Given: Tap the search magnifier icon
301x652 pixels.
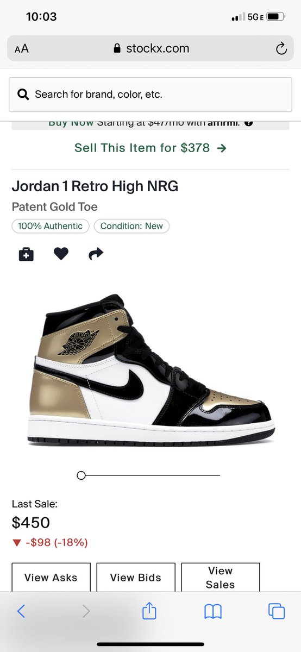Looking at the screenshot, I should [x=23, y=95].
